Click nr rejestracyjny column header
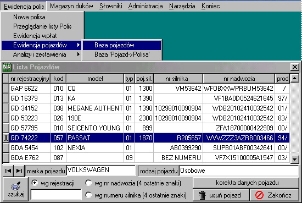The width and height of the screenshot is (302, 203). coord(30,79)
